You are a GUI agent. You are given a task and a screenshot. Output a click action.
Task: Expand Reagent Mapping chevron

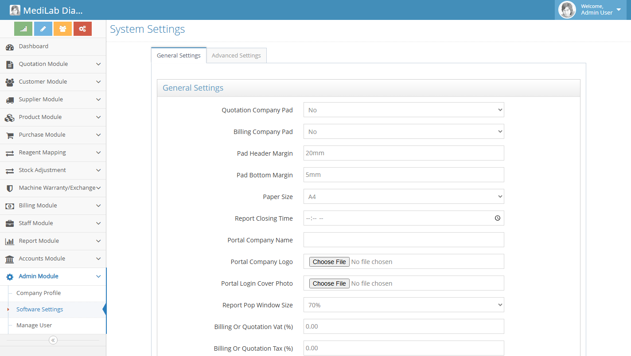98,153
